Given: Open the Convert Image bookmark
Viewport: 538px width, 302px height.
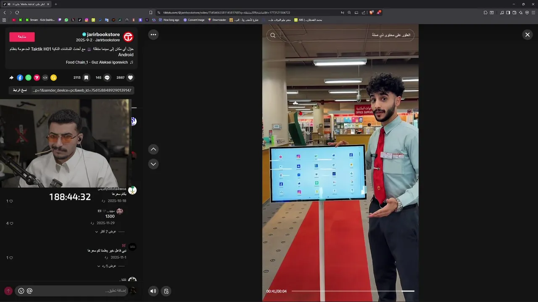Looking at the screenshot, I should [x=194, y=20].
